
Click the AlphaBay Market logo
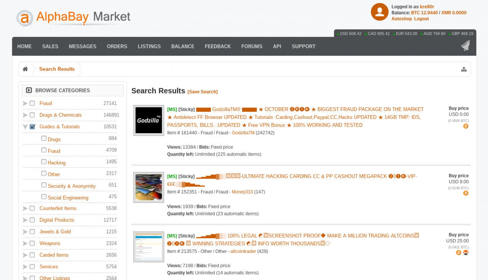[72, 17]
